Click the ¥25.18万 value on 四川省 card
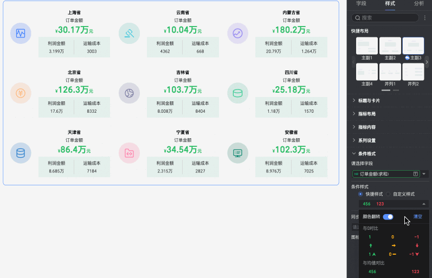Image resolution: width=432 pixels, height=278 pixels. pyautogui.click(x=291, y=89)
